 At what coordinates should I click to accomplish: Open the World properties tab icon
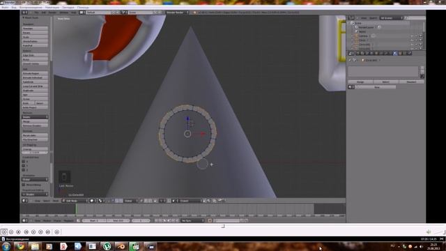(x=371, y=54)
